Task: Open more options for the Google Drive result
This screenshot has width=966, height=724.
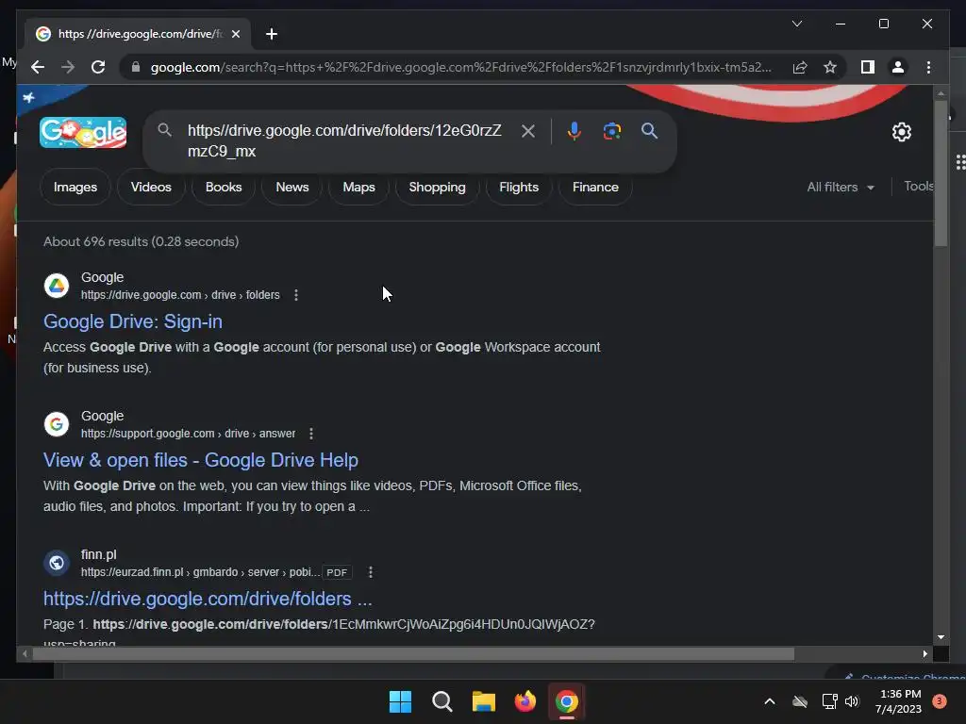Action: point(296,295)
